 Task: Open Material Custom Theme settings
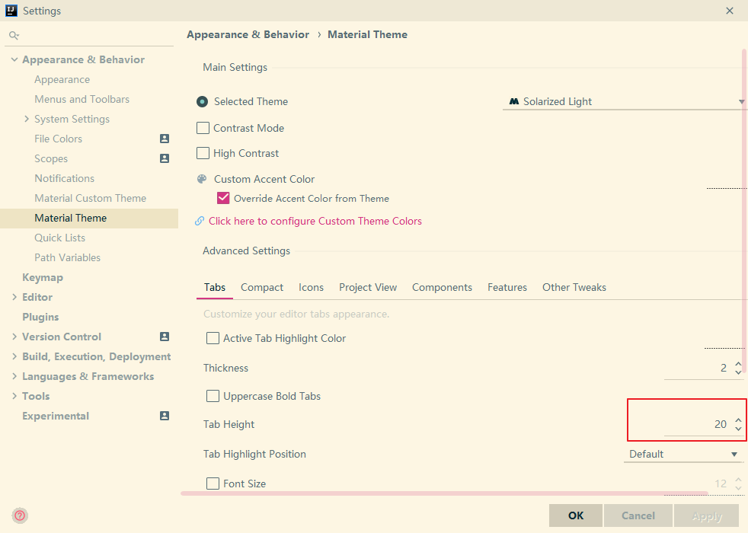(90, 198)
